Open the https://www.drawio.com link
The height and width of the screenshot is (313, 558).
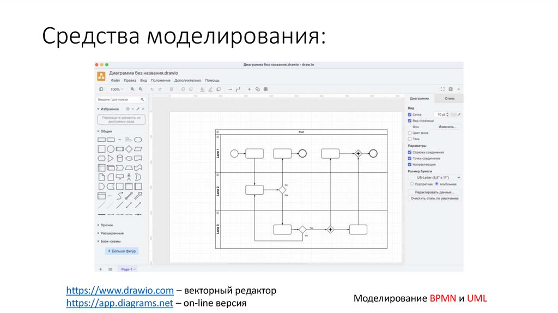pos(120,291)
